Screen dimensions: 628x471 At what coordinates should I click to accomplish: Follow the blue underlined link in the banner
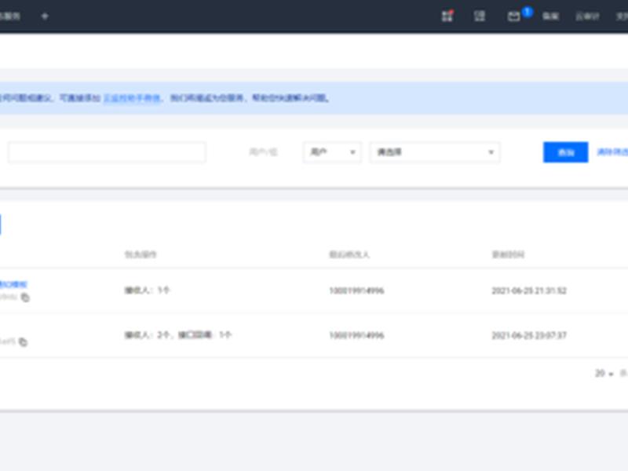point(132,98)
